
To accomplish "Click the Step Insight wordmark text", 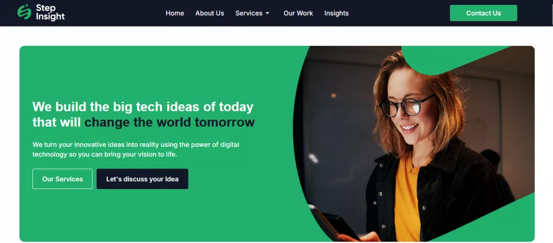I will pyautogui.click(x=50, y=12).
